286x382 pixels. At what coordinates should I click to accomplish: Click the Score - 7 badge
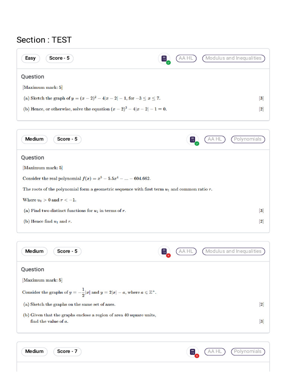(67, 351)
